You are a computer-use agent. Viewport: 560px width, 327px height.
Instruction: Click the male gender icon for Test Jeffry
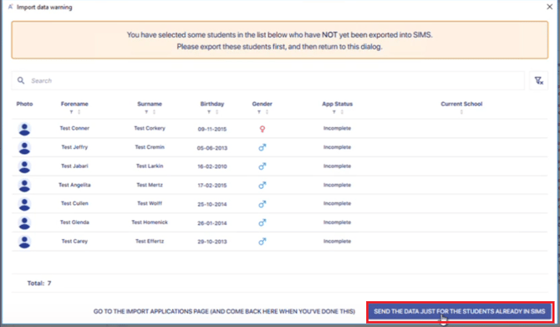tap(262, 147)
